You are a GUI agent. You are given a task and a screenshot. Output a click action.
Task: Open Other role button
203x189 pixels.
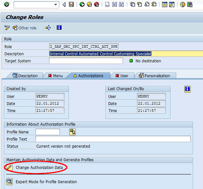click(x=25, y=28)
